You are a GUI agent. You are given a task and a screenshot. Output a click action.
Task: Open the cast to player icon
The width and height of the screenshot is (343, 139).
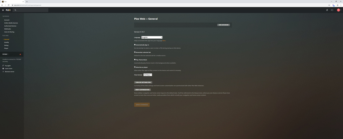[x=332, y=10]
